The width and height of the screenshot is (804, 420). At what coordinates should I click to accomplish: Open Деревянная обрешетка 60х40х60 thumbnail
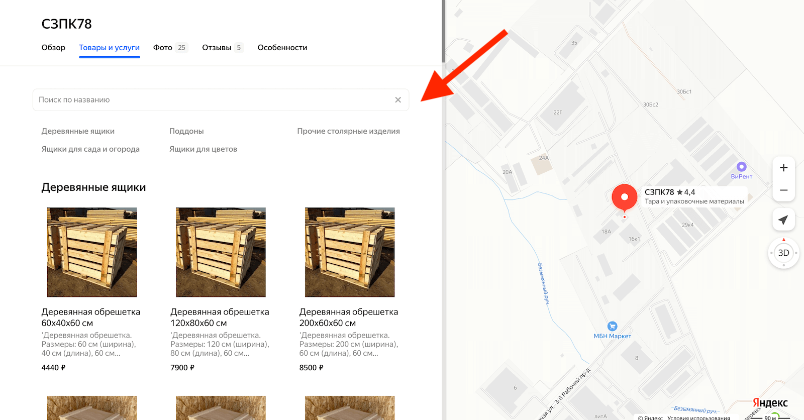tap(92, 252)
